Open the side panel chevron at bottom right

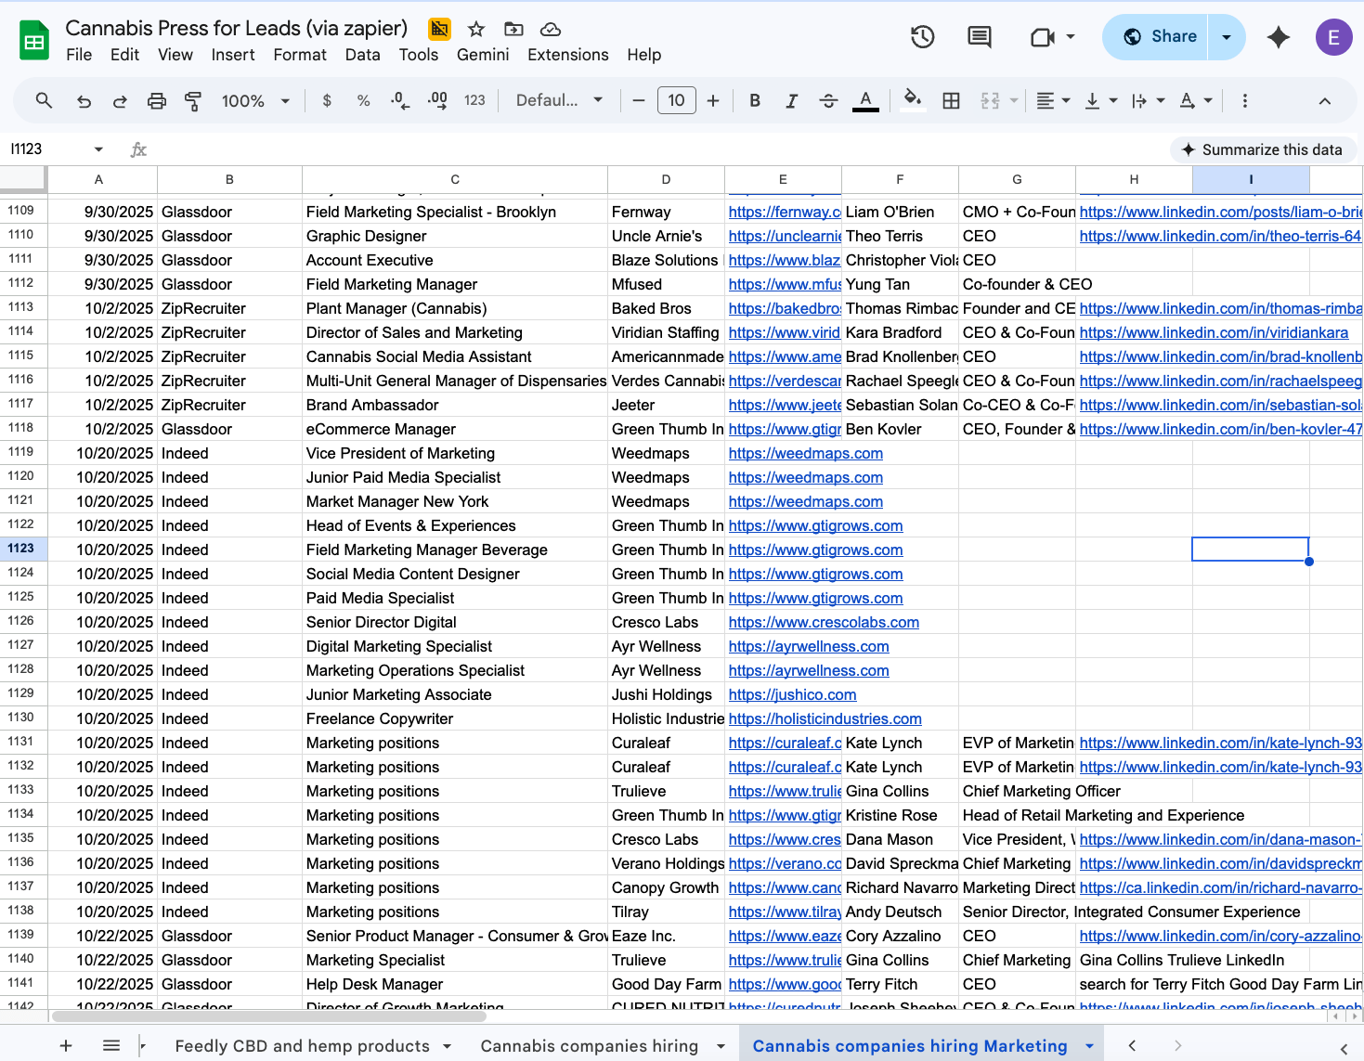(1344, 1049)
